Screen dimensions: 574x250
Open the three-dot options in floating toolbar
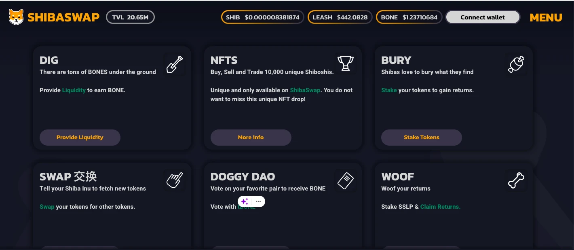258,201
